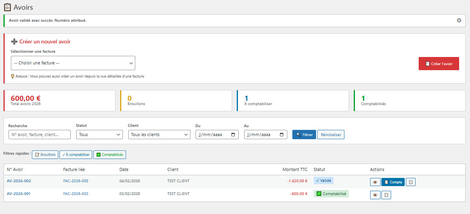The image size is (470, 214).
Task: Toggle the À comptabiliser quick filter
Action: [x=76, y=155]
